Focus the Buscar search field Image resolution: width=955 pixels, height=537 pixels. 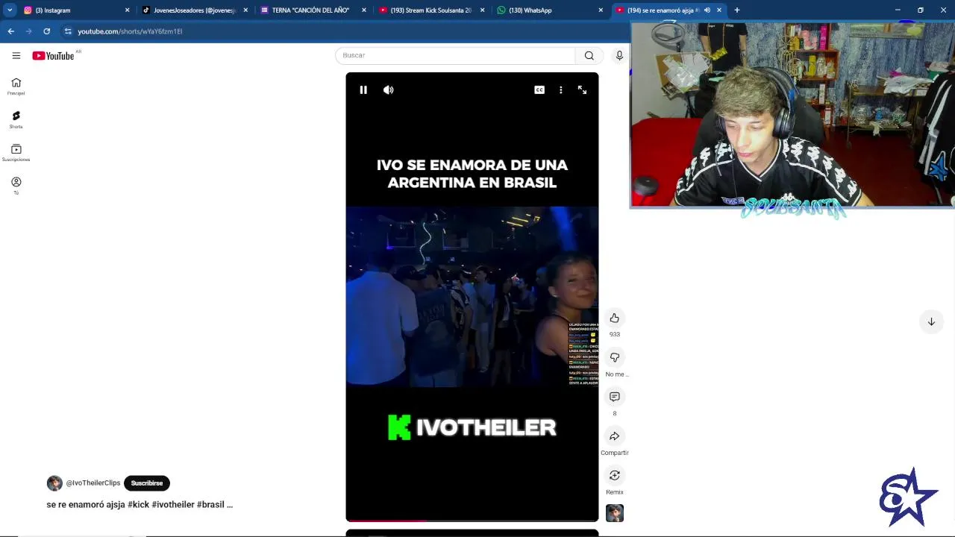(456, 55)
